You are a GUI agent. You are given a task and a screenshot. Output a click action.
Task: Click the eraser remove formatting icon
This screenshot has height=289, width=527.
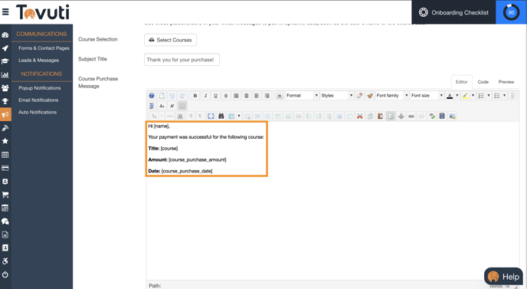pos(359,96)
